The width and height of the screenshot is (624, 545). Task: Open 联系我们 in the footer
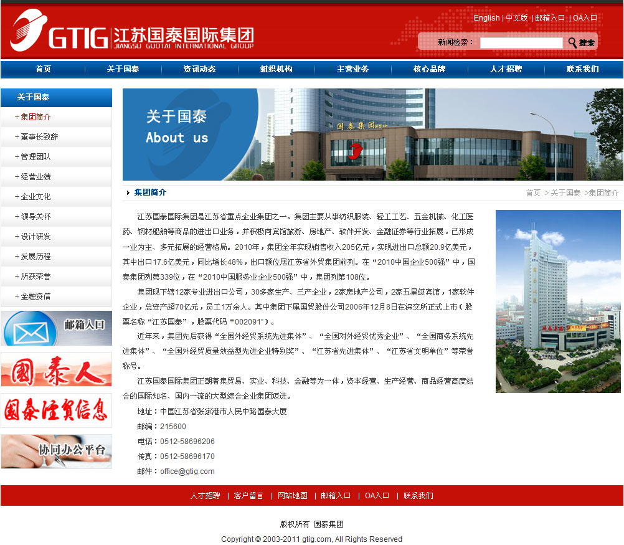click(418, 496)
